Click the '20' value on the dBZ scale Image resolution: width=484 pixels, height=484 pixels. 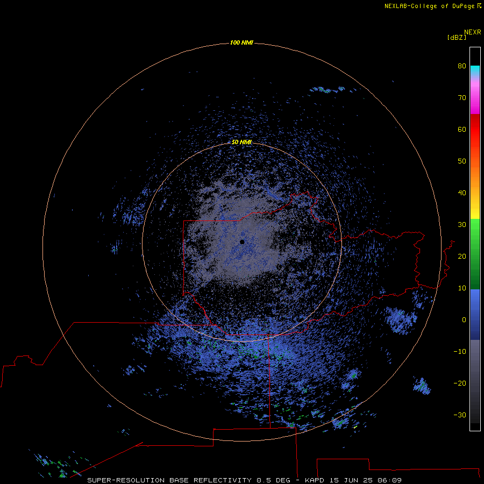(x=462, y=256)
